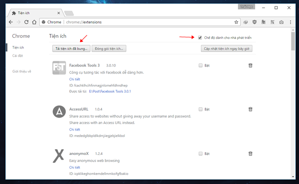The width and height of the screenshot is (299, 184).
Task: Open Cài đặt in the sidebar
Action: [x=18, y=56]
